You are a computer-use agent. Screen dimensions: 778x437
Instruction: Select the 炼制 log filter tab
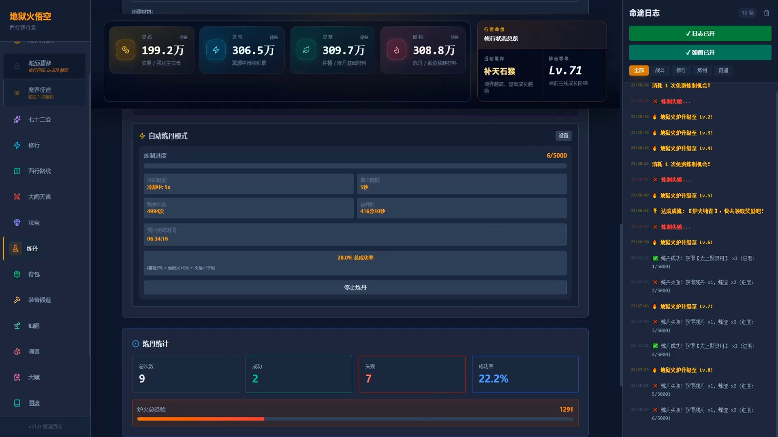tap(702, 70)
